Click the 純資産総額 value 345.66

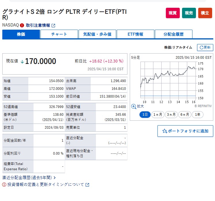click(x=121, y=115)
